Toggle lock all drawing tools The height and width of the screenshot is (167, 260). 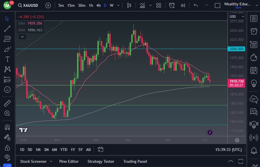tap(7, 148)
